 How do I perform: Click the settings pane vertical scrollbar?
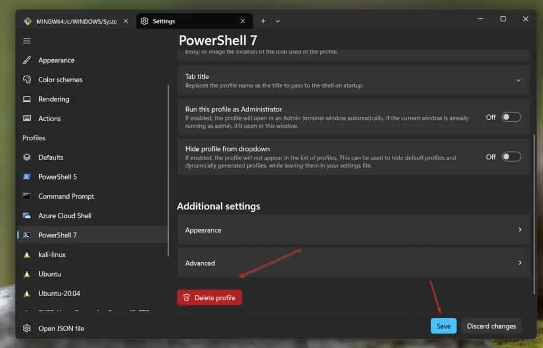pos(535,215)
